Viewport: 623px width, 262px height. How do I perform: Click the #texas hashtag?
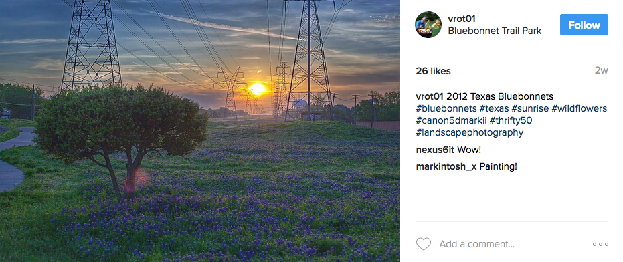(x=494, y=108)
